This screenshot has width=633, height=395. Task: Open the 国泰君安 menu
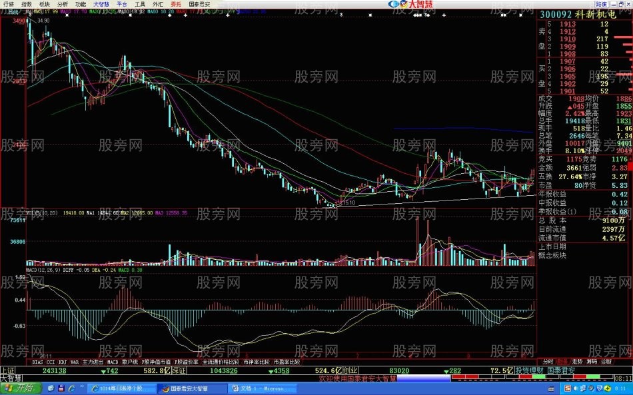click(199, 4)
